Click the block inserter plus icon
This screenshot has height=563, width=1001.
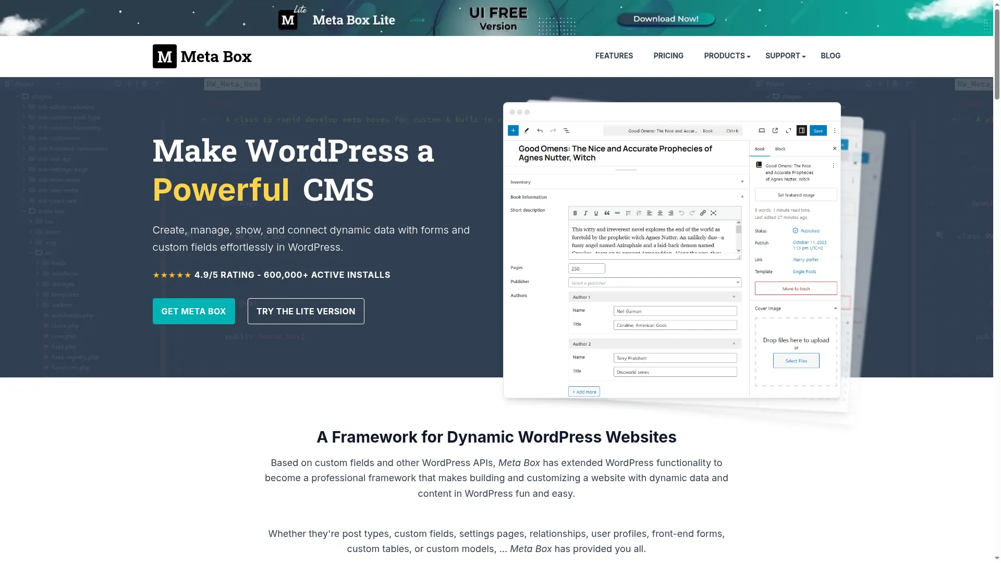point(513,131)
